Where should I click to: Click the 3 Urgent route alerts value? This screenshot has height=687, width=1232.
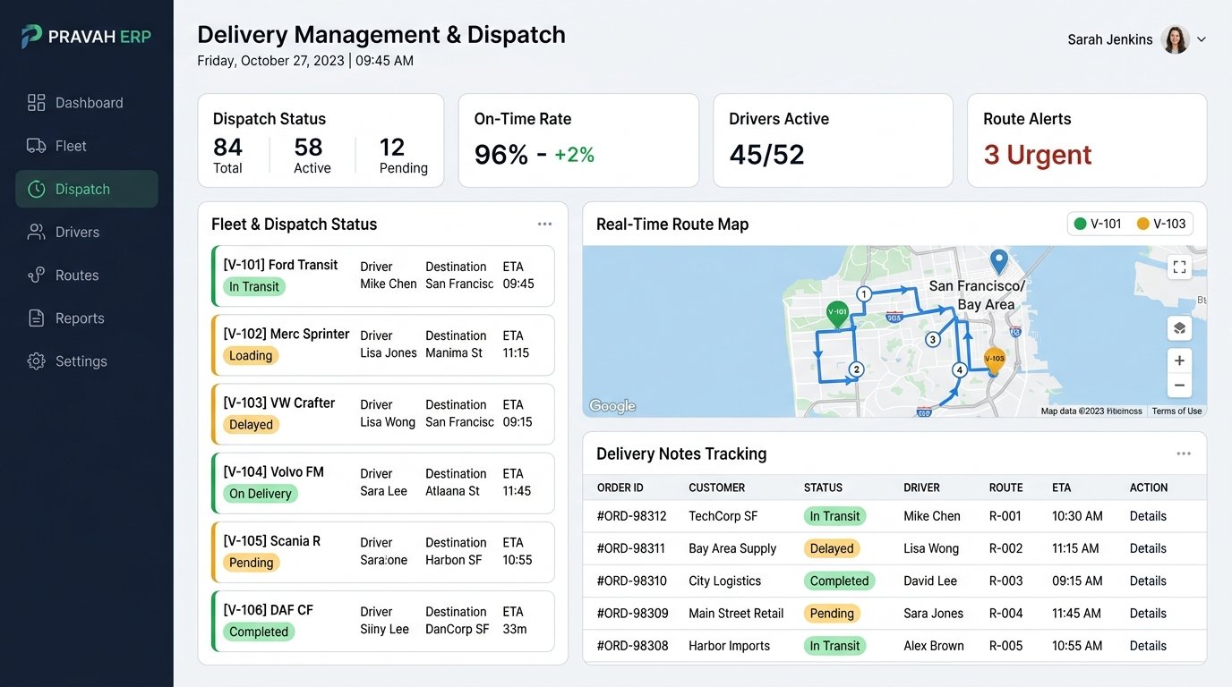tap(1038, 155)
